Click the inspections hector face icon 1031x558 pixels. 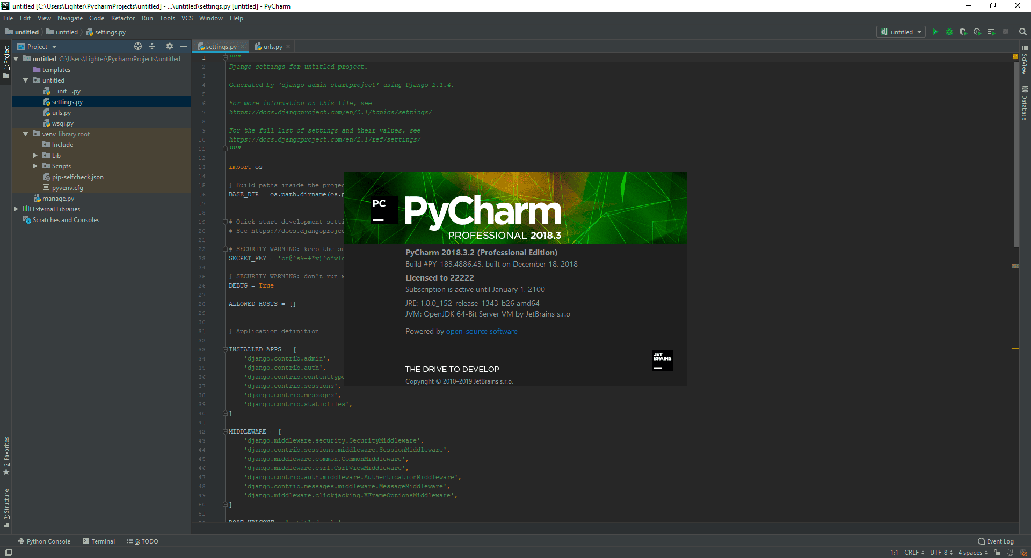click(1011, 553)
